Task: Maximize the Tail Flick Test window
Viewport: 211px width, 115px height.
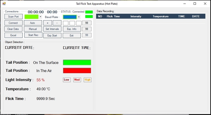Action: coord(195,4)
